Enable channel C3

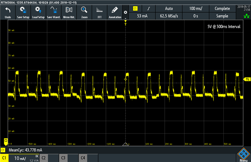(63, 158)
